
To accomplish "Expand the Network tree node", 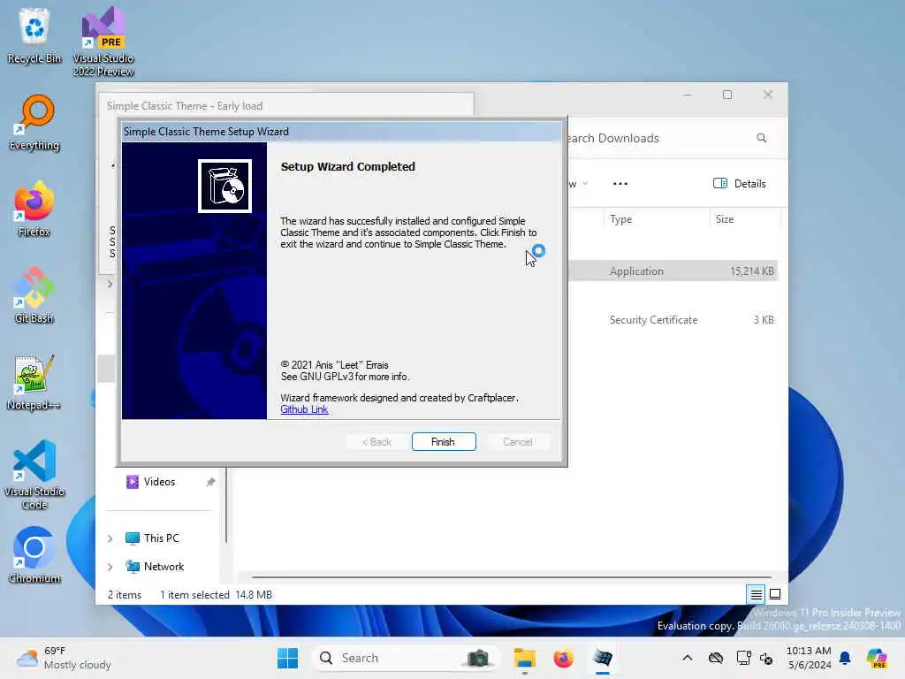I will click(110, 567).
